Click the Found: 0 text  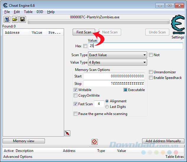click(9, 26)
